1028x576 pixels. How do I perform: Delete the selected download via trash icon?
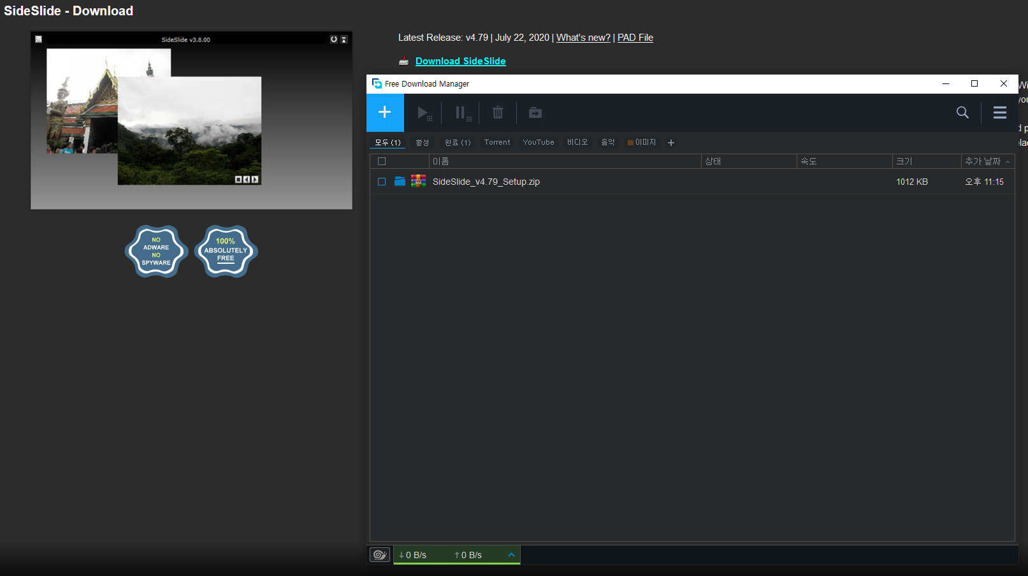click(x=498, y=113)
